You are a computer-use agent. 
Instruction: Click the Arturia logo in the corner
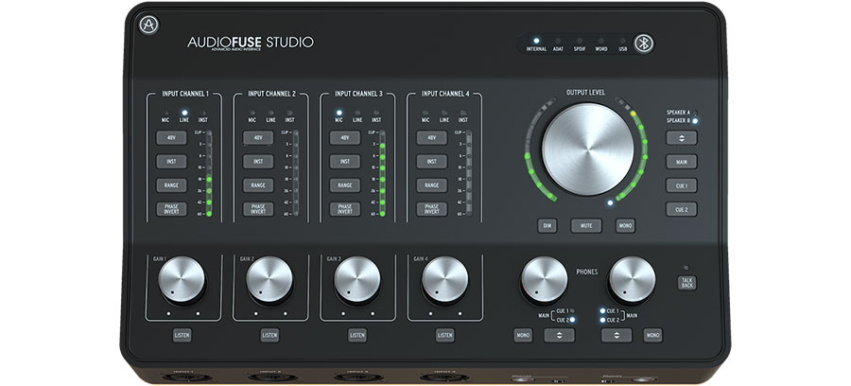pos(148,25)
